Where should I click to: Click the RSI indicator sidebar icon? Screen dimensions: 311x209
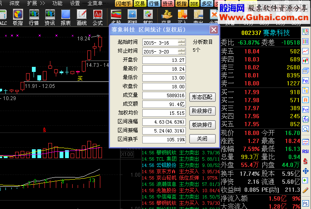[306, 151]
